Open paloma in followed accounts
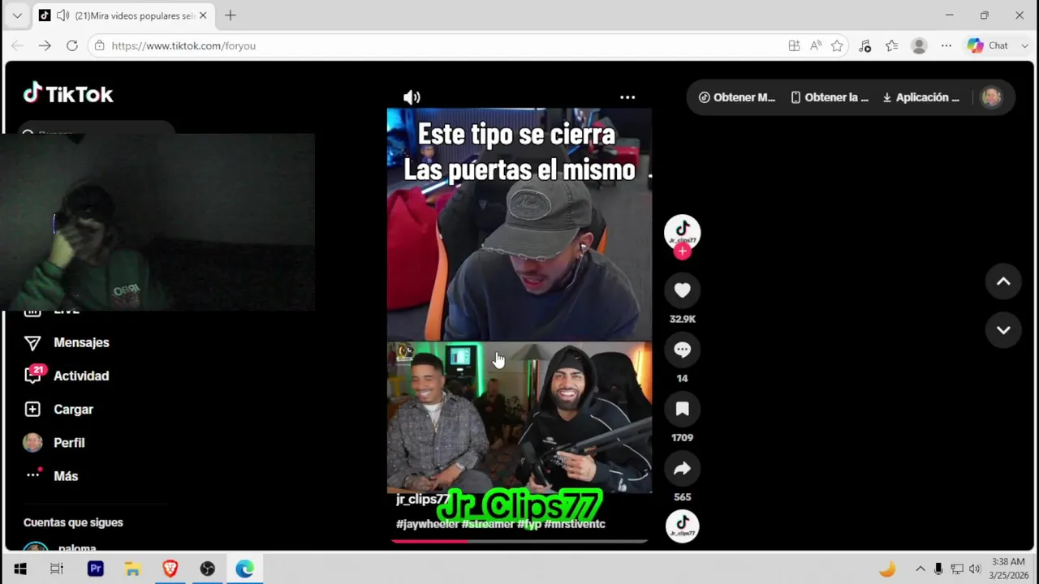The height and width of the screenshot is (584, 1039). coord(77,548)
